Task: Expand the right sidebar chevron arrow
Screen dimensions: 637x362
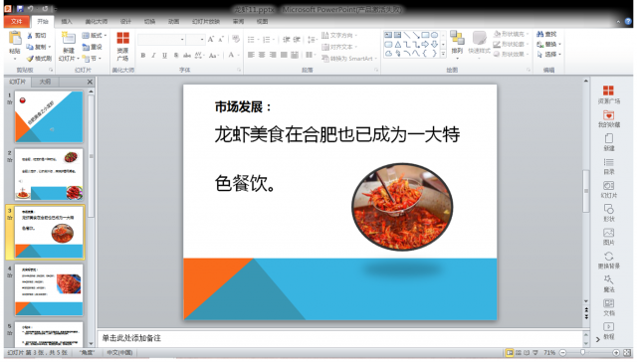Action: tap(597, 339)
